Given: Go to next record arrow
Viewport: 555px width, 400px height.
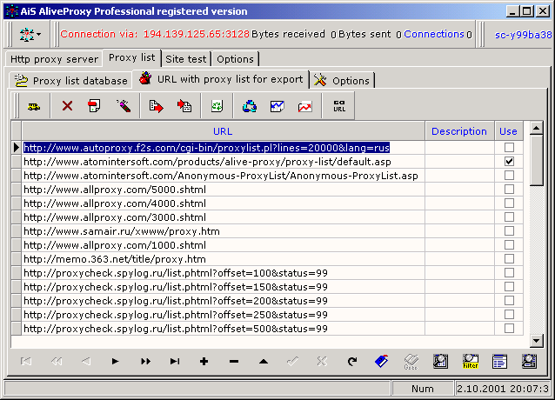Looking at the screenshot, I should [x=115, y=361].
